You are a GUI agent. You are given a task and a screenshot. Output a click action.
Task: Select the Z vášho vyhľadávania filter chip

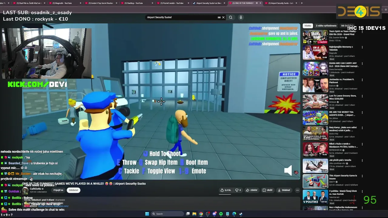tap(326, 26)
